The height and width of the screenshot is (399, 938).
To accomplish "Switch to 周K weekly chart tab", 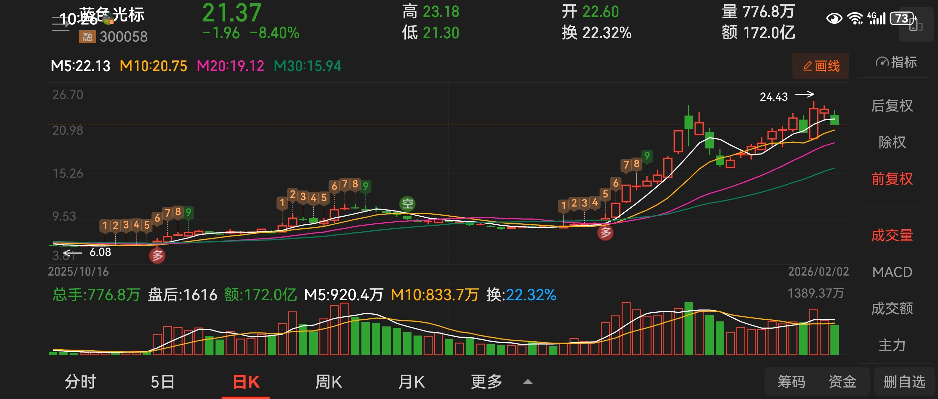I will coord(328,382).
